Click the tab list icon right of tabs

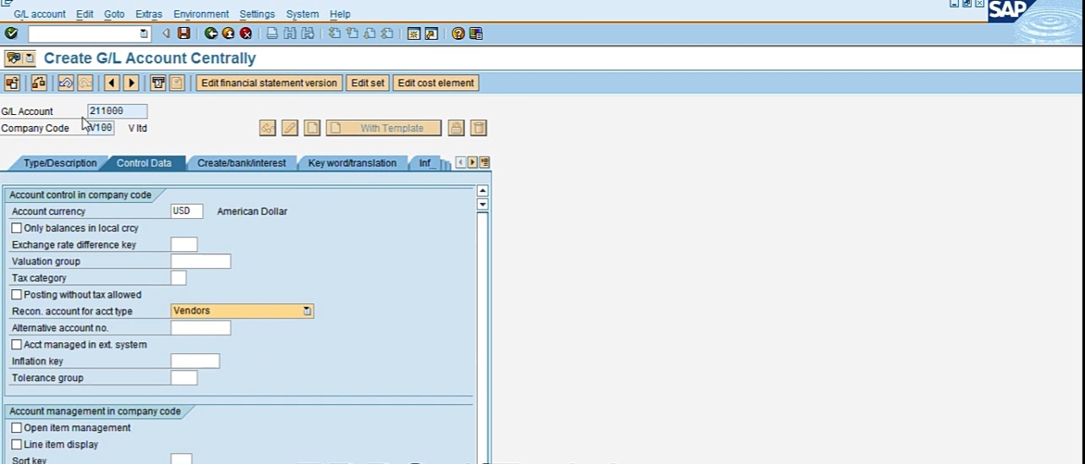[x=485, y=162]
